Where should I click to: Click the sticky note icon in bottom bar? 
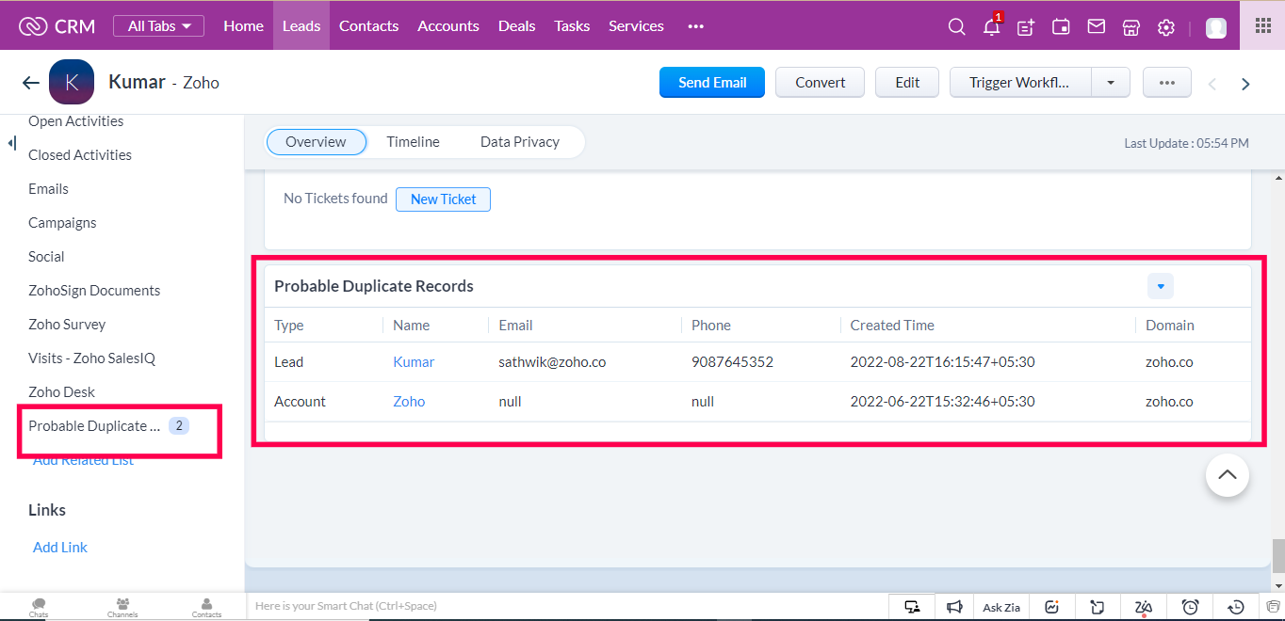click(x=1098, y=607)
